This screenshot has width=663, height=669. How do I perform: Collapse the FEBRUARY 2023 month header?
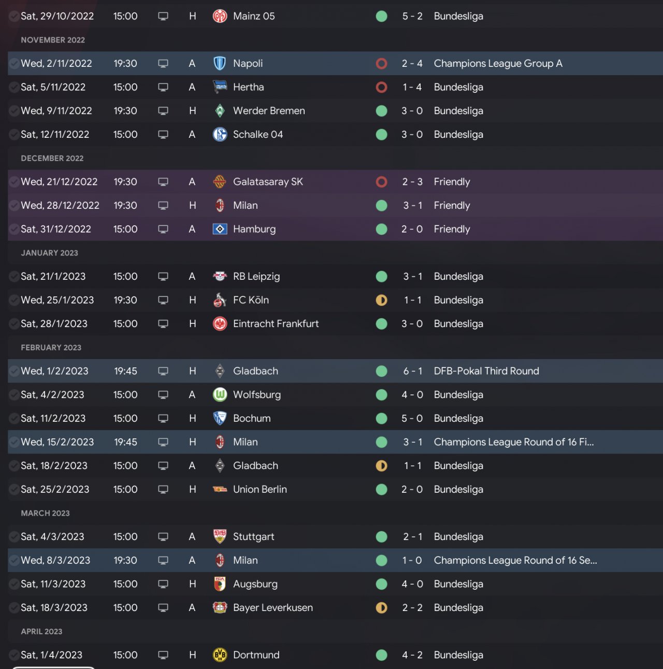(51, 348)
